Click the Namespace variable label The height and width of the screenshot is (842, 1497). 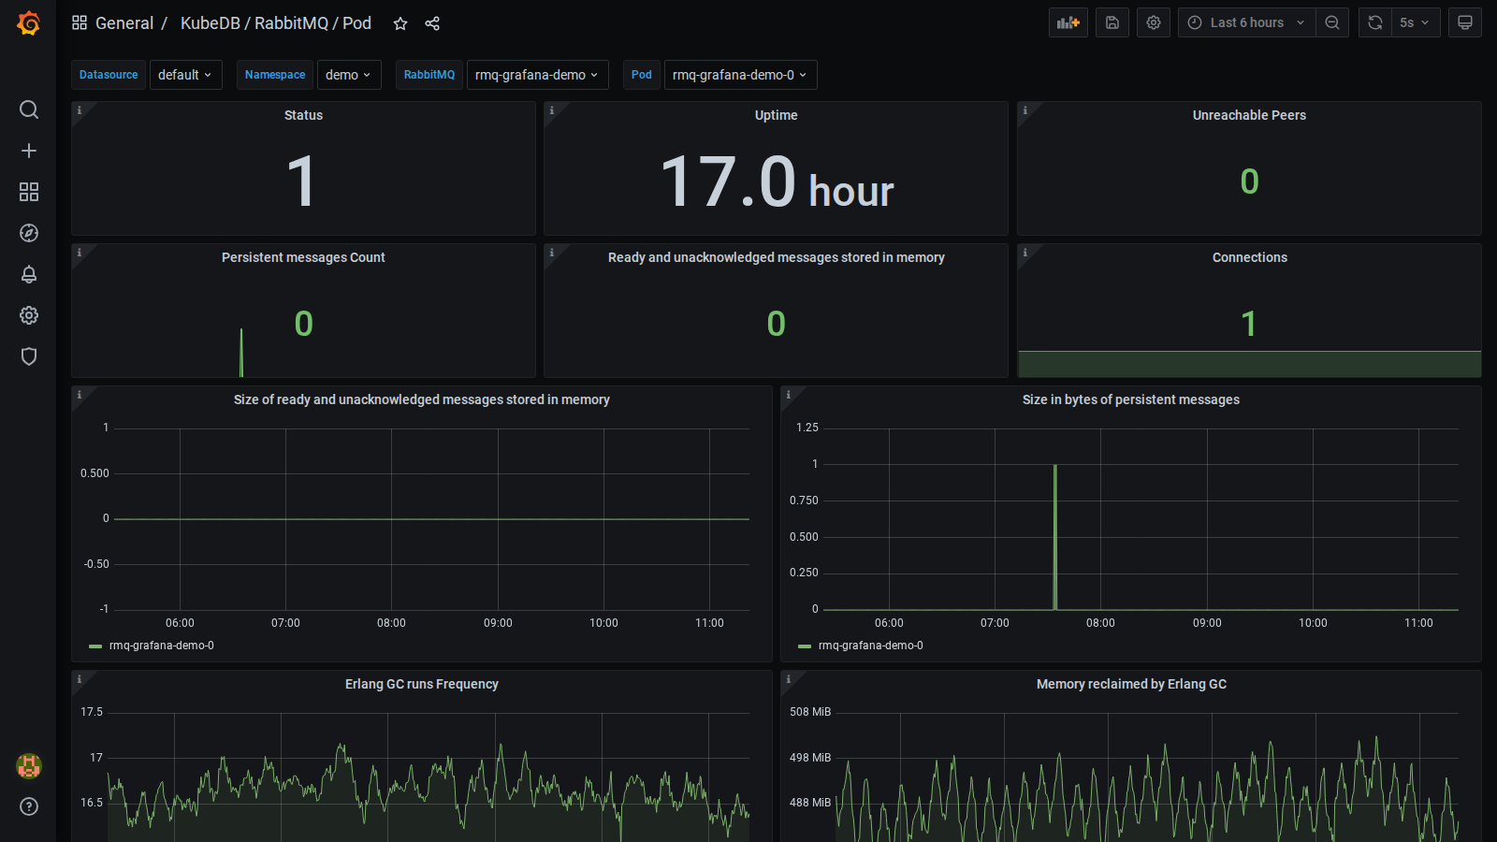[275, 75]
